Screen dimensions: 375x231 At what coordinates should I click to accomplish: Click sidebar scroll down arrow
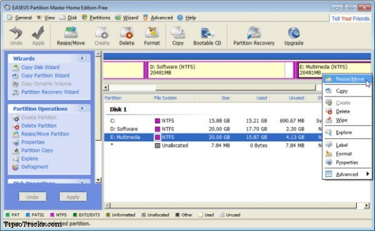(98, 180)
